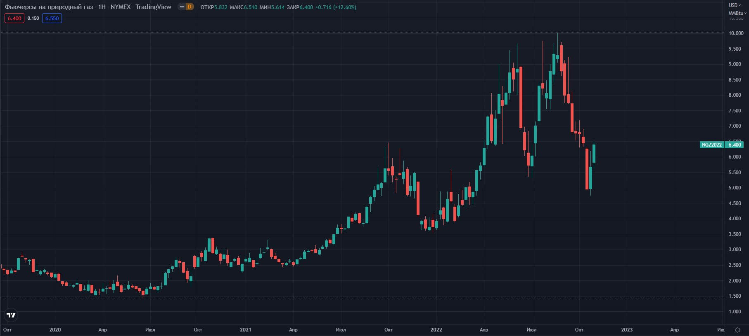Click the Апр label after 2021

click(x=293, y=330)
